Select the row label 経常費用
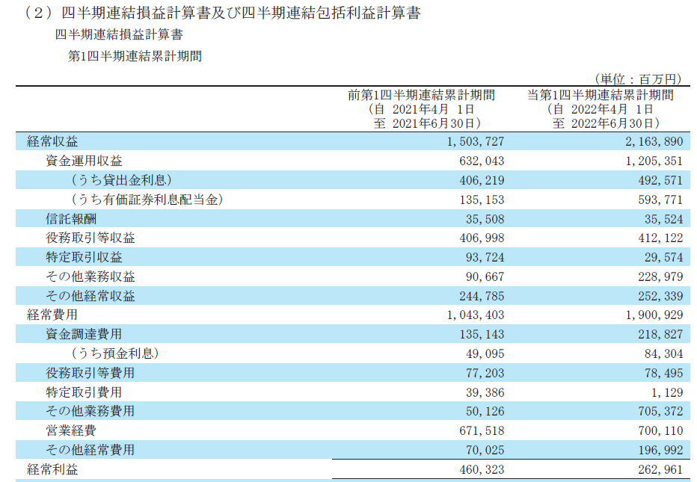This screenshot has width=697, height=482. click(52, 315)
